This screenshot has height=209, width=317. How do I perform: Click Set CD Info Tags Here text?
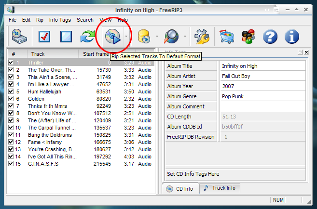click(193, 174)
